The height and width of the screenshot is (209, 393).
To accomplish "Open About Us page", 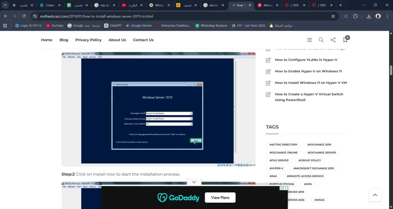I will 117,40.
